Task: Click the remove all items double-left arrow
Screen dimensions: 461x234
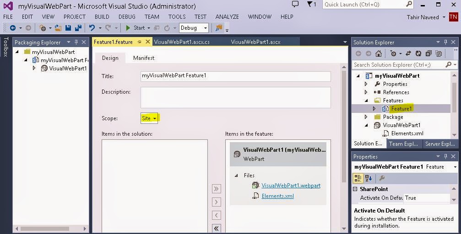Action: pyautogui.click(x=217, y=229)
